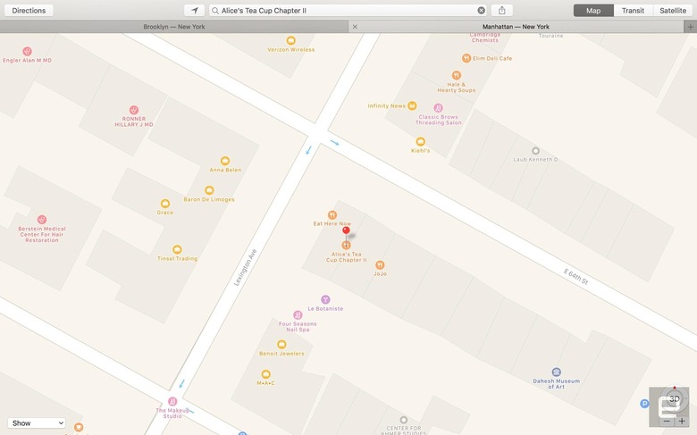Select the Kiehl's shop icon

pos(420,142)
